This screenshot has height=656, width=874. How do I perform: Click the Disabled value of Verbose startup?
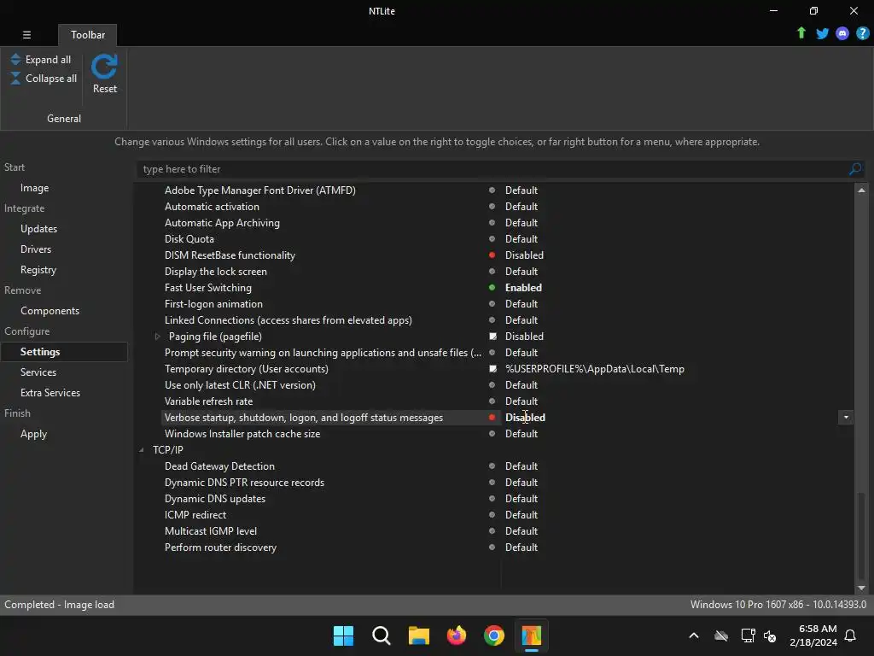pyautogui.click(x=525, y=417)
